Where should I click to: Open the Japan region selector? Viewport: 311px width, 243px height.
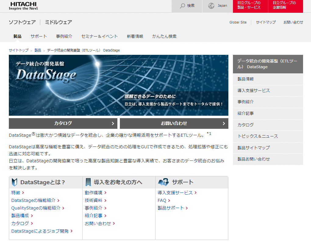(218, 6)
